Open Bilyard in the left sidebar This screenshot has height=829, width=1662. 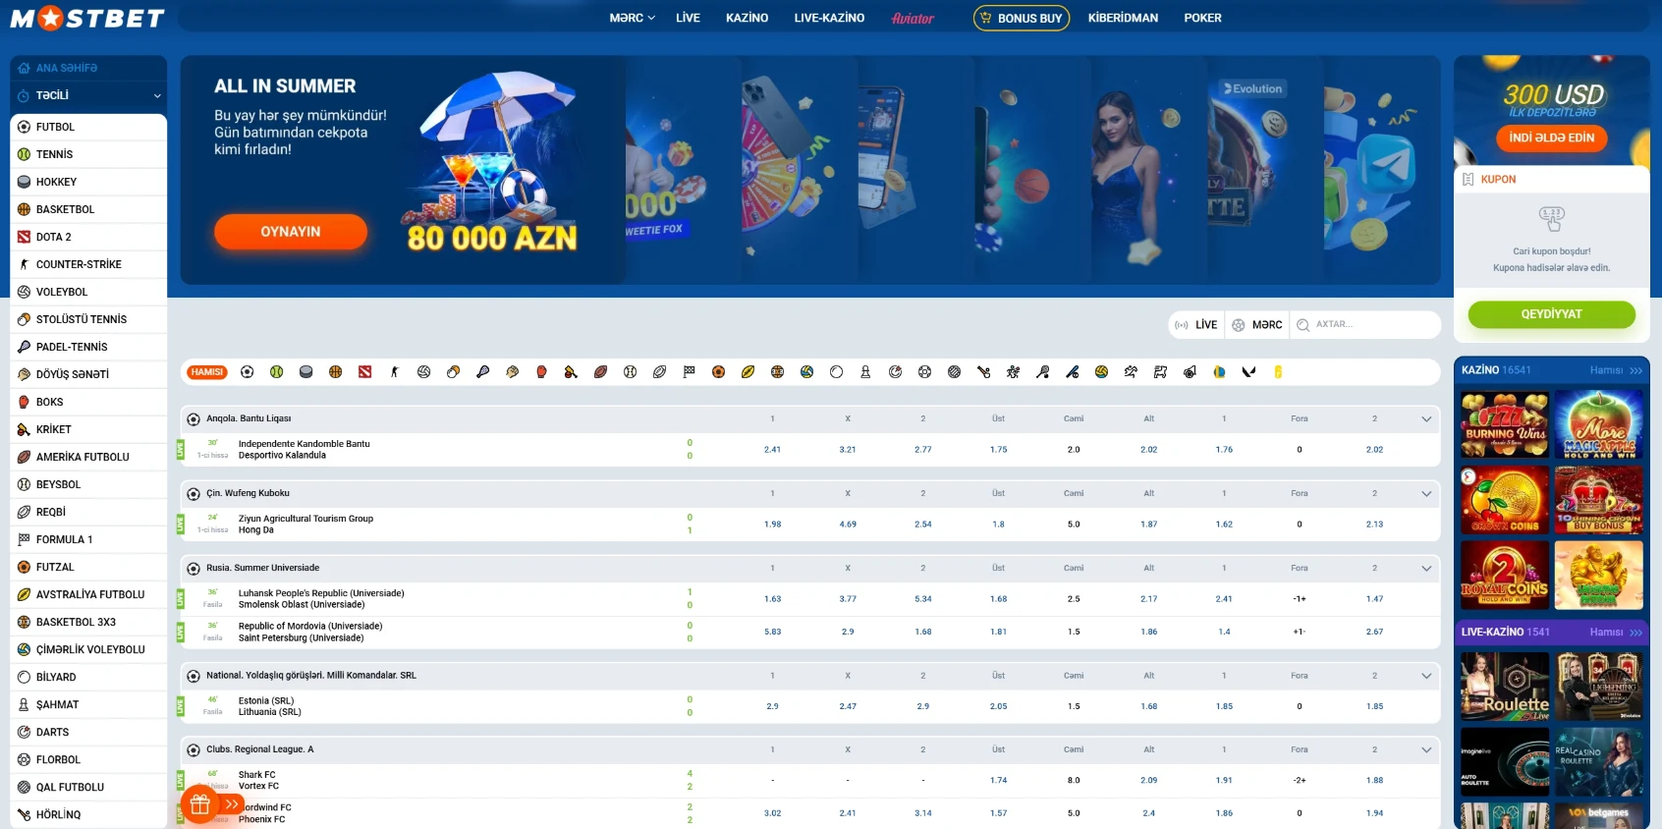[88, 677]
